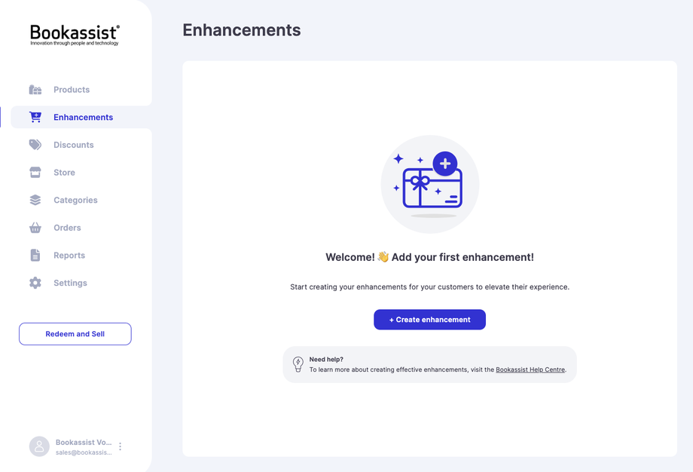Open the Products menu item
The width and height of the screenshot is (693, 472).
coord(72,90)
